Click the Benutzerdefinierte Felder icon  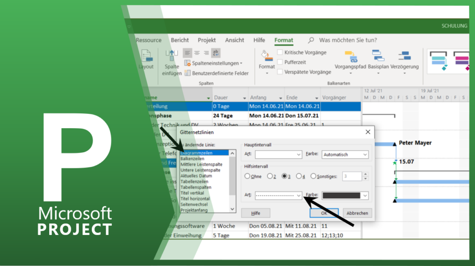click(188, 73)
